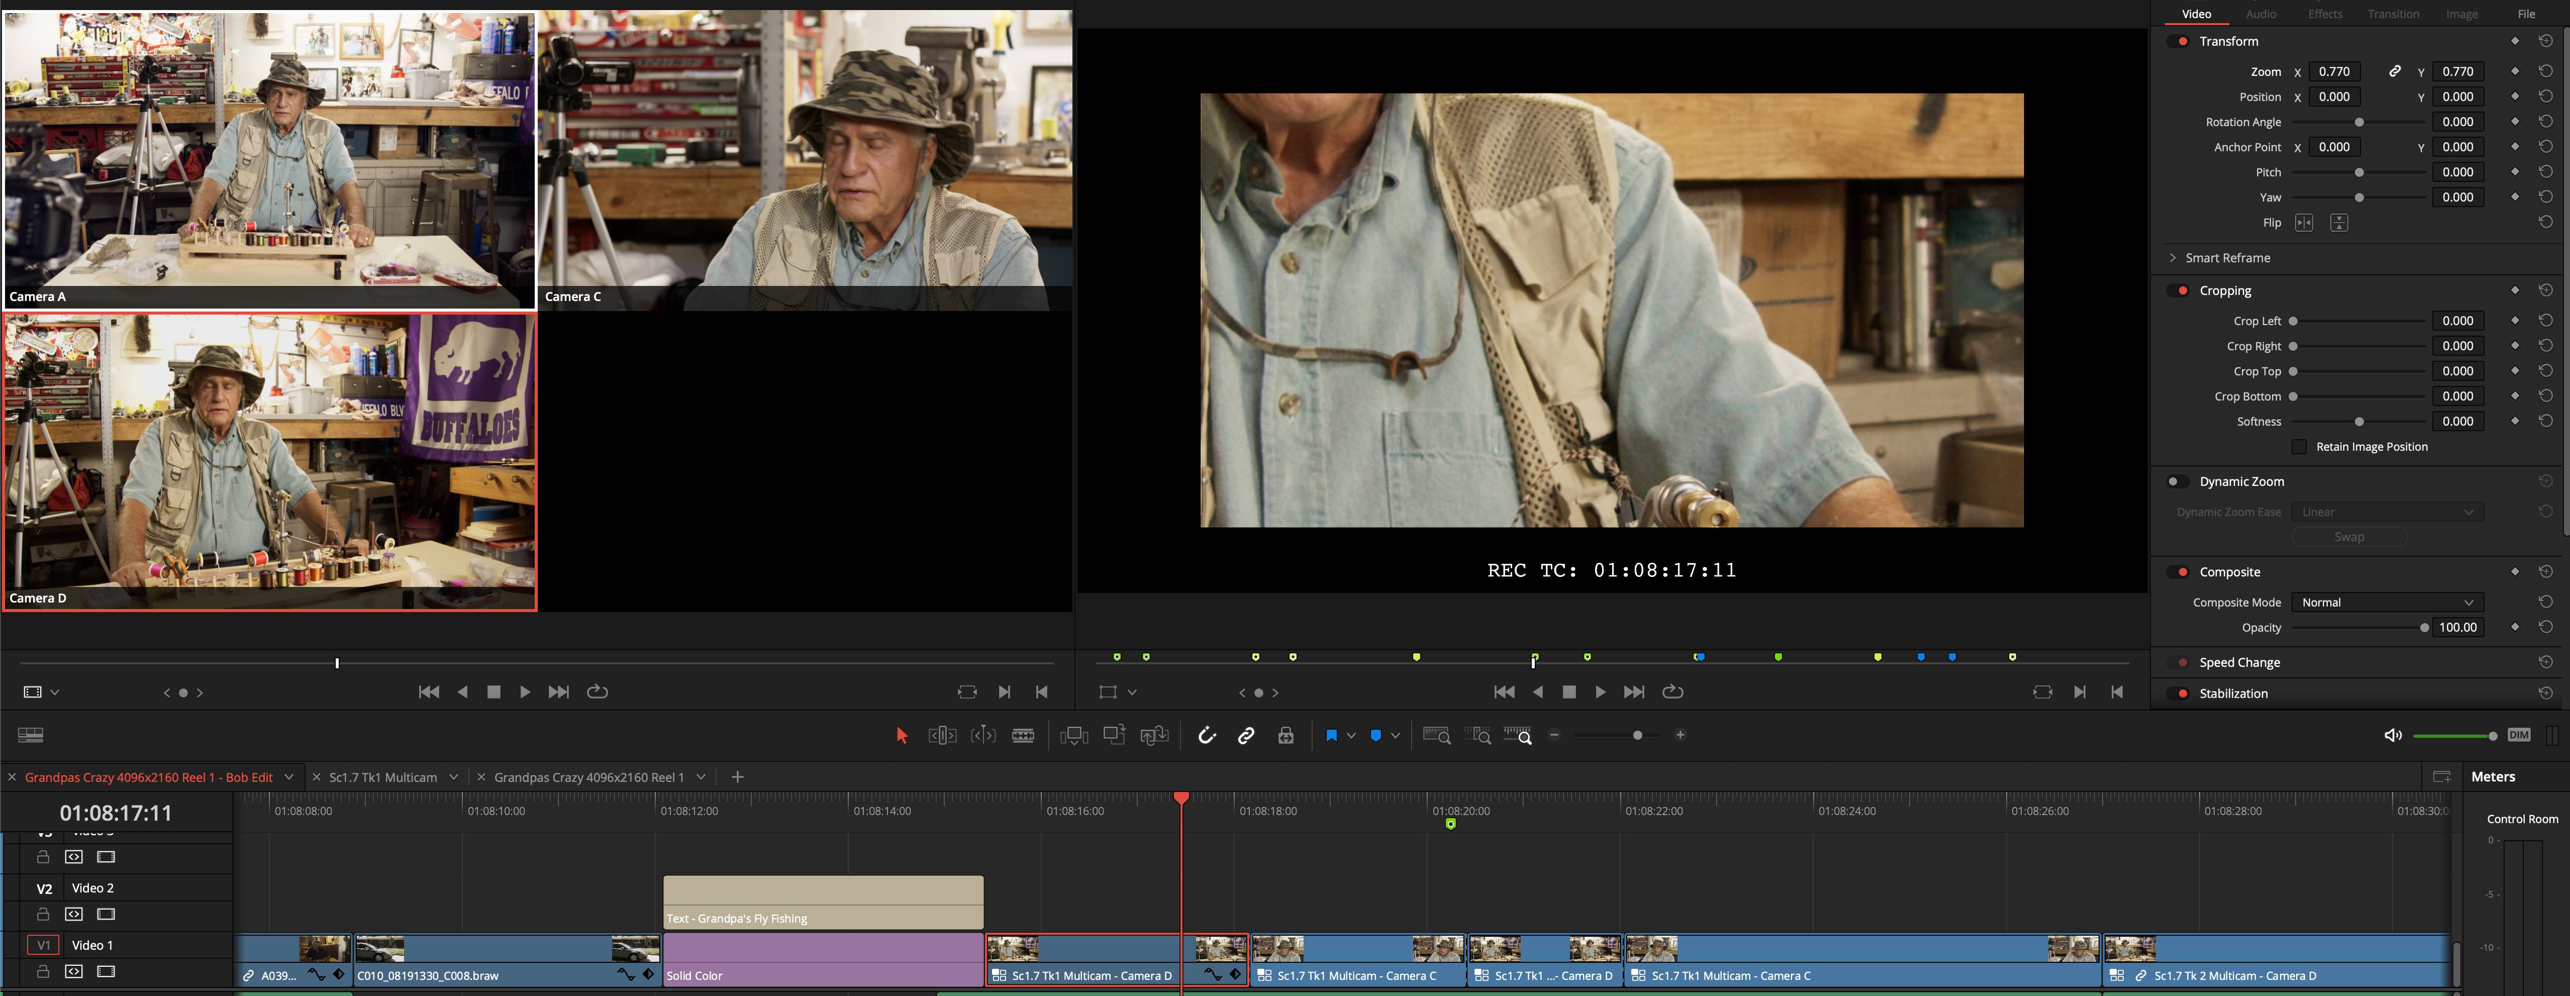Expand the Smart Reframe section
This screenshot has height=996, width=2570.
point(2173,258)
